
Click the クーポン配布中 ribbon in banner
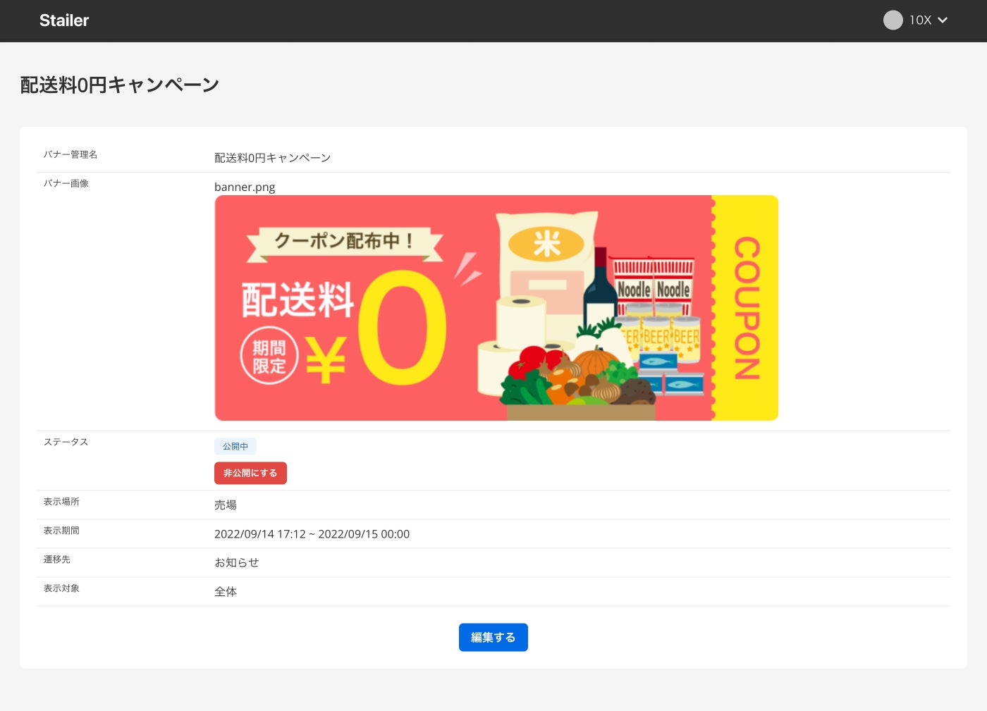[x=345, y=242]
